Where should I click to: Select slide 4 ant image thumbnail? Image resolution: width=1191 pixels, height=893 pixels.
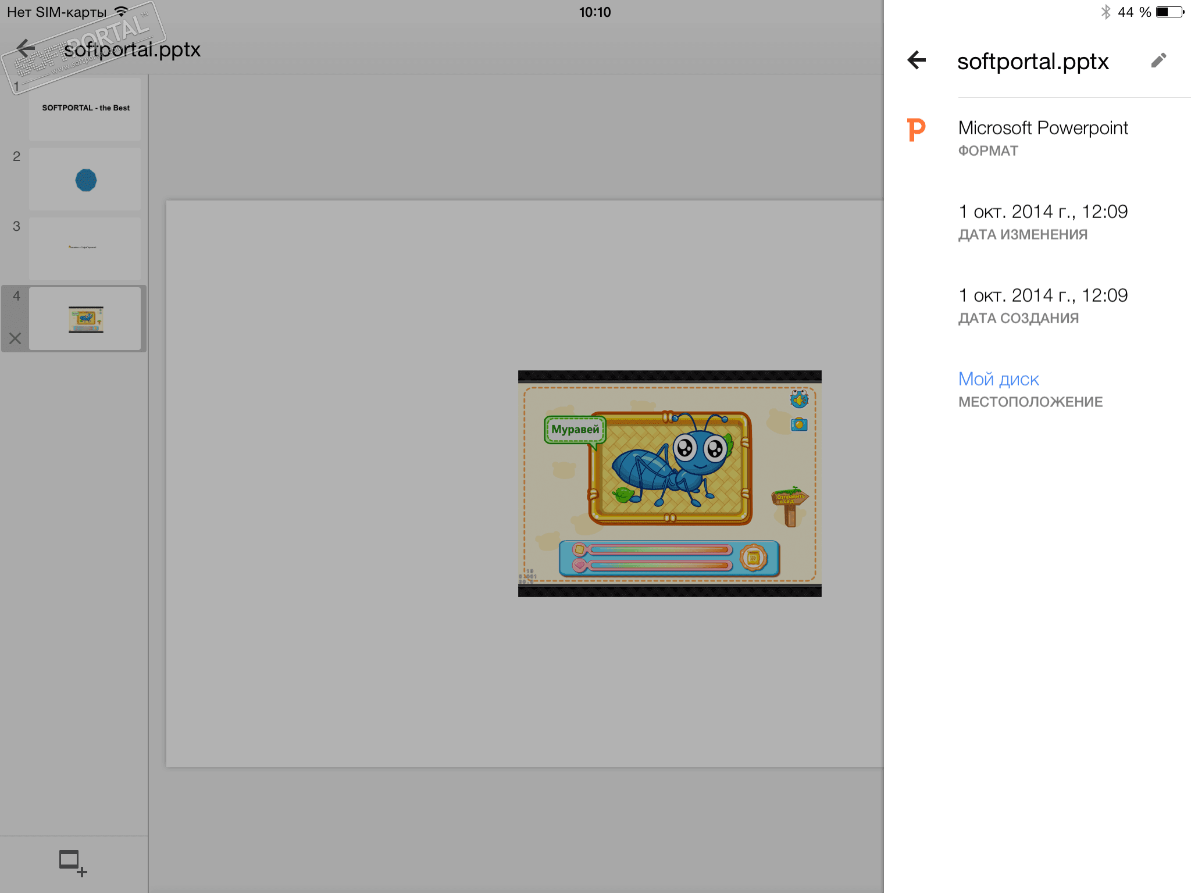coord(85,319)
